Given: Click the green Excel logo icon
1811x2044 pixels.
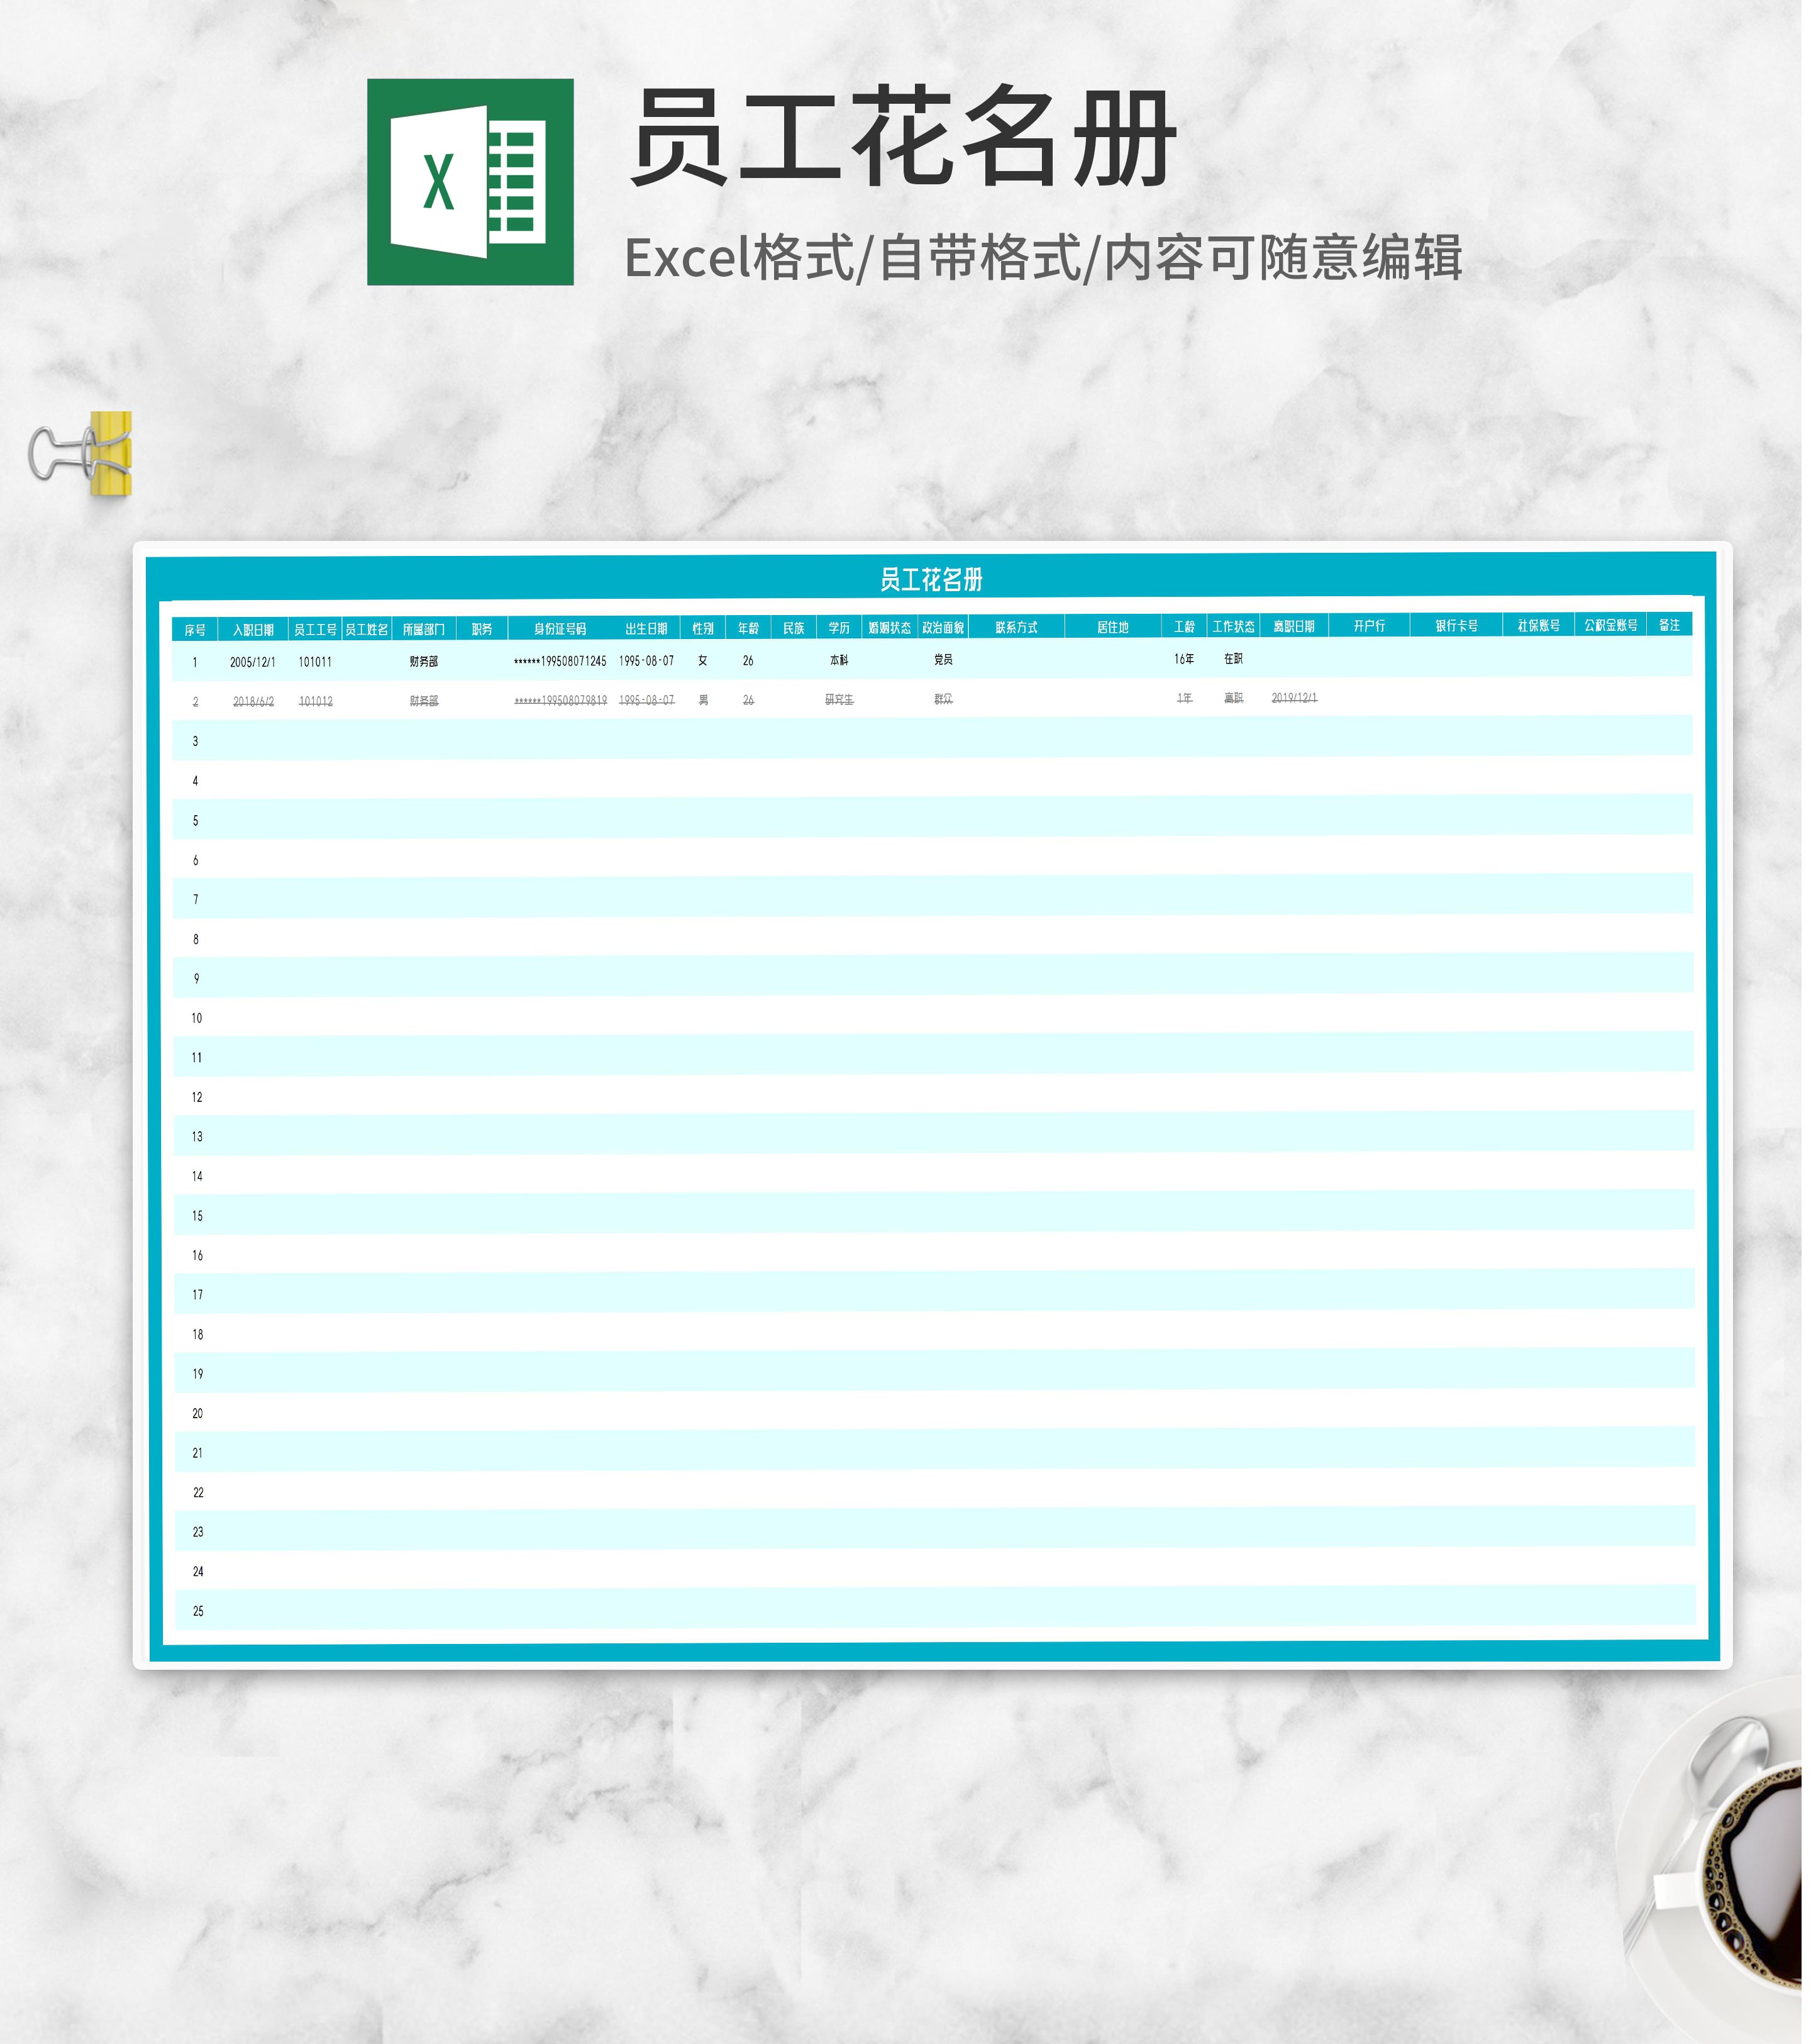Looking at the screenshot, I should [x=470, y=182].
